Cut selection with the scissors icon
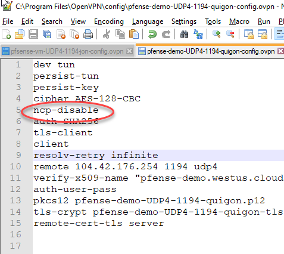Viewport: 284px width, 254px height. pyautogui.click(x=107, y=34)
